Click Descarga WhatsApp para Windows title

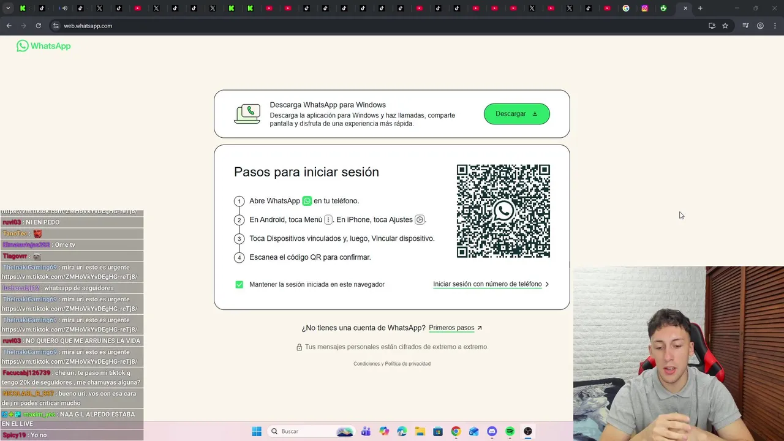point(328,105)
